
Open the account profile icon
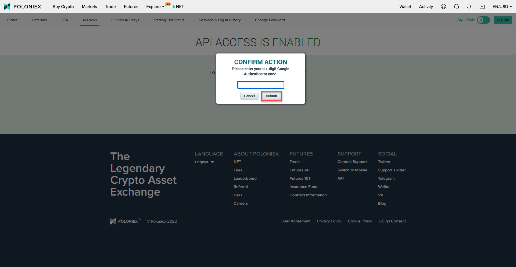pyautogui.click(x=443, y=6)
